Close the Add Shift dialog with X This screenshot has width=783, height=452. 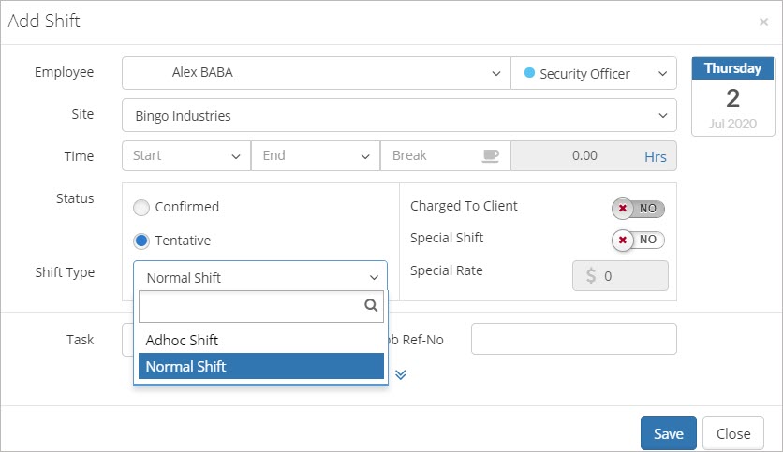click(x=763, y=22)
